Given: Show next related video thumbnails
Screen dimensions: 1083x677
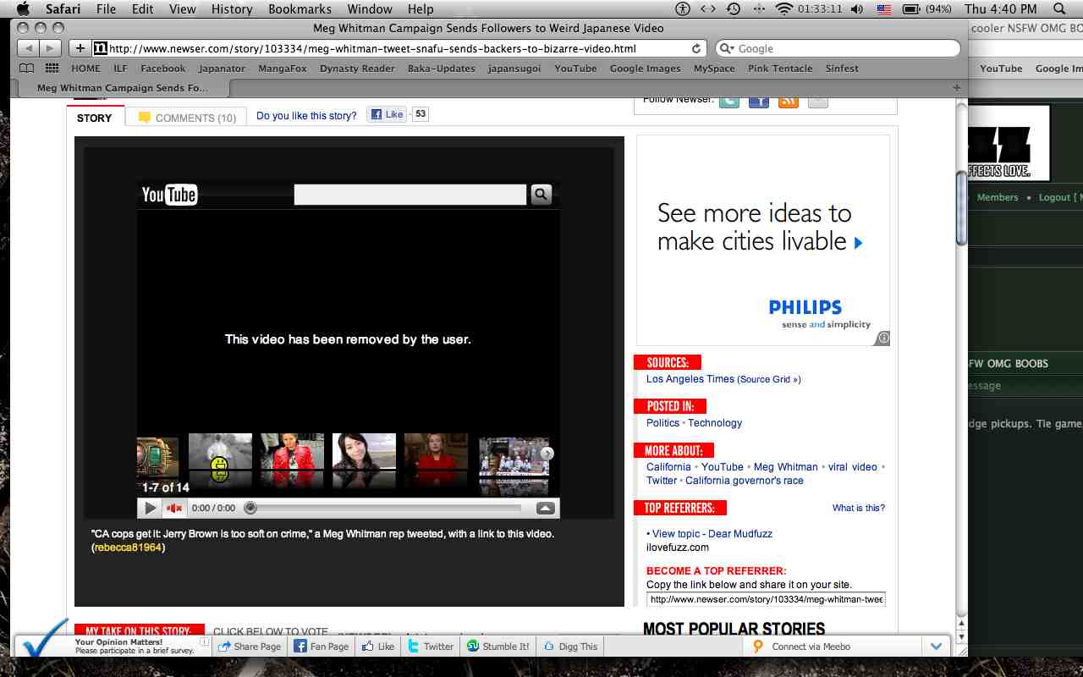Looking at the screenshot, I should [547, 454].
